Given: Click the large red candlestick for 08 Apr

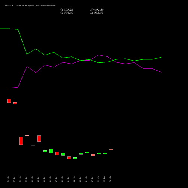Looking at the screenshot, I should point(21,141).
